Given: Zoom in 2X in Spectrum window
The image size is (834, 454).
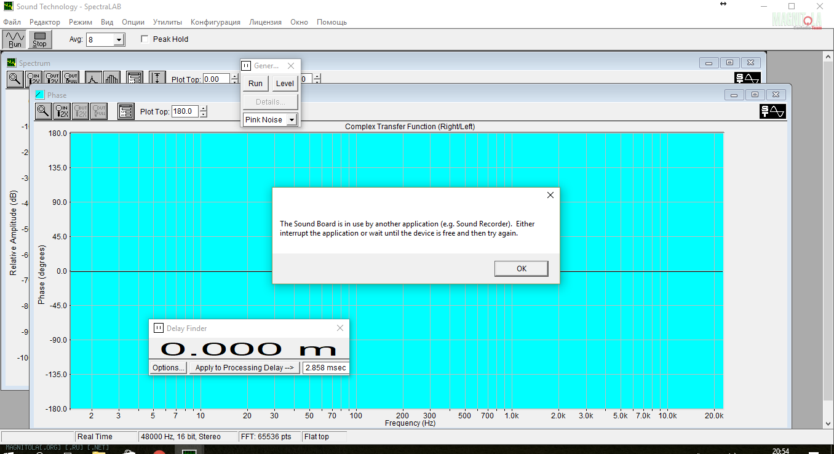Looking at the screenshot, I should click(34, 79).
